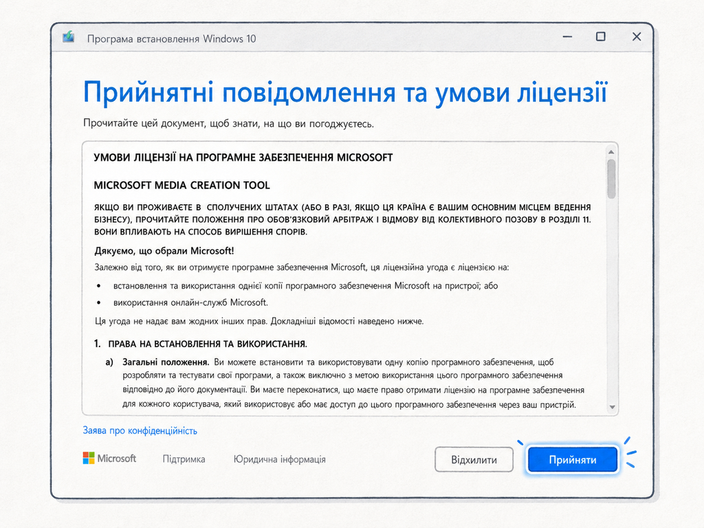Viewport: 704px width, 528px height.
Task: Click the license scrollbar down arrow
Action: tap(612, 407)
